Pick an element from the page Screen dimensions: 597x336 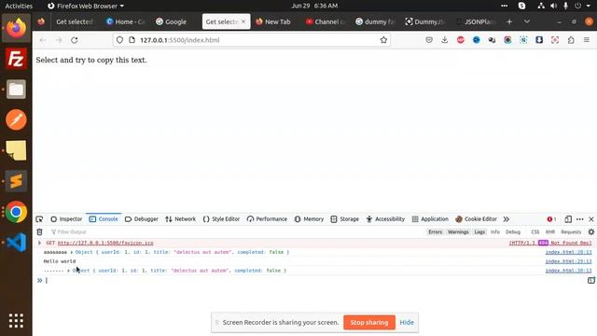coord(39,219)
